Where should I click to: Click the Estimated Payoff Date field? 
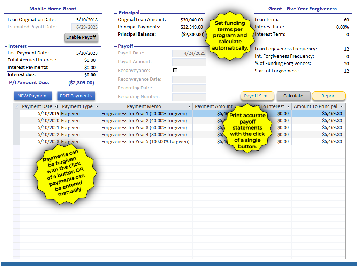[x=85, y=27]
